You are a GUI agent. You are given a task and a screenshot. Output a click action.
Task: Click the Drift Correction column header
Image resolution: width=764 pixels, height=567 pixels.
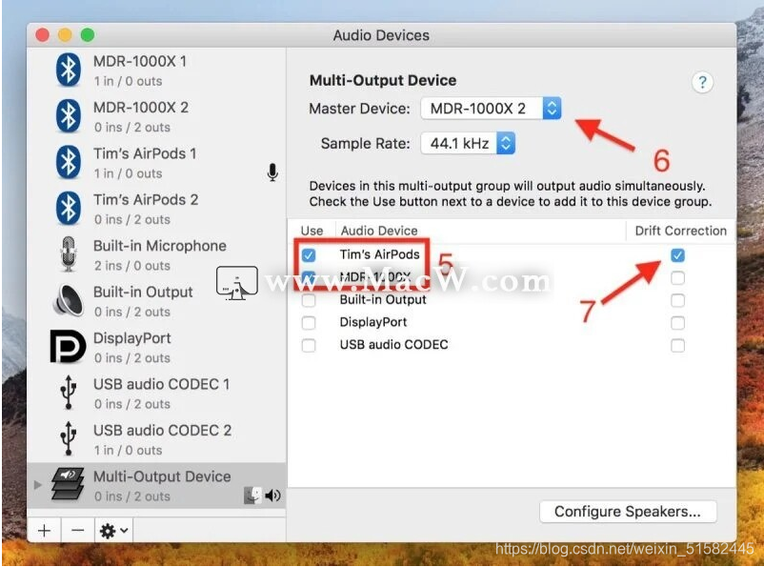[681, 231]
